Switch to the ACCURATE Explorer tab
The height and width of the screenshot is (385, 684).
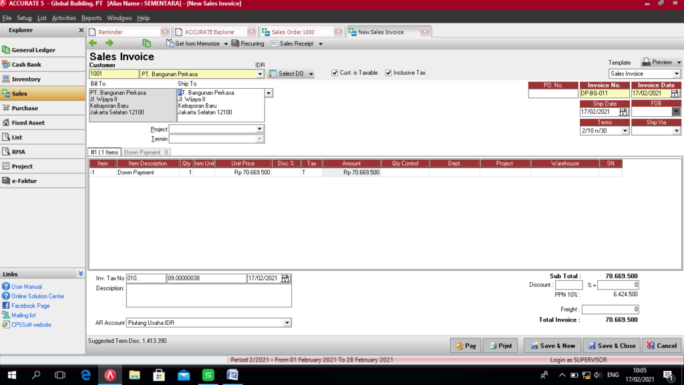pos(210,32)
